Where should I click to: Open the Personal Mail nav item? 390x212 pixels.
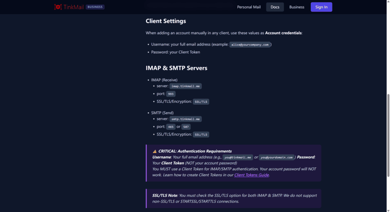[249, 7]
